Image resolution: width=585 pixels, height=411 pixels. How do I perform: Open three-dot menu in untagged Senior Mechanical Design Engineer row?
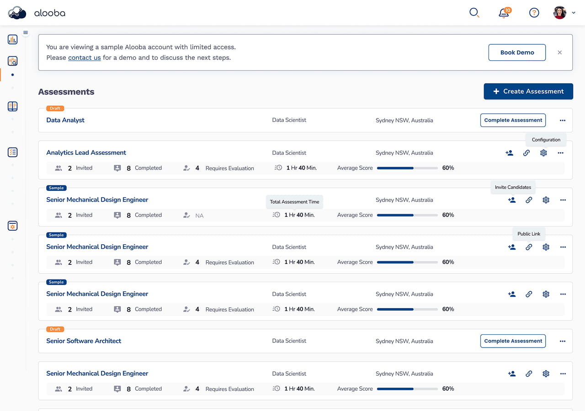(563, 374)
